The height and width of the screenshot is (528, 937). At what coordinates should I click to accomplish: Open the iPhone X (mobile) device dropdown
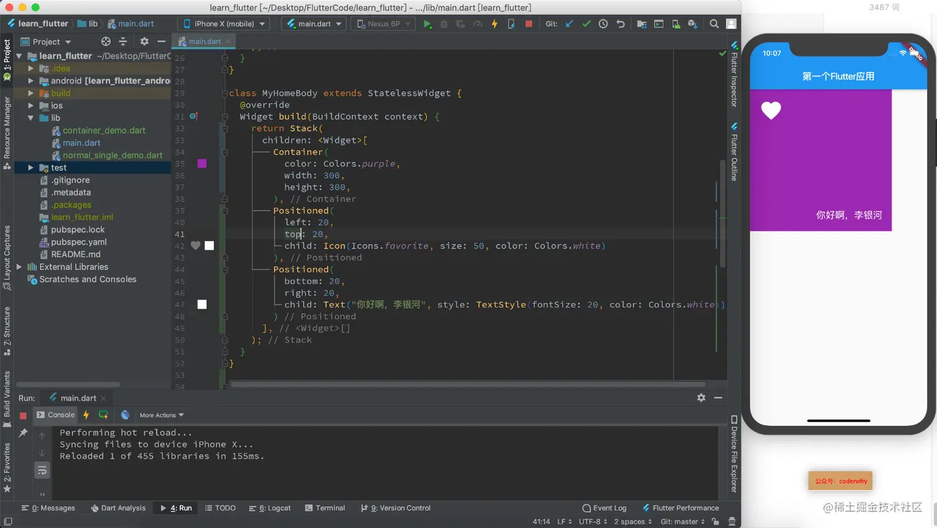coord(224,24)
